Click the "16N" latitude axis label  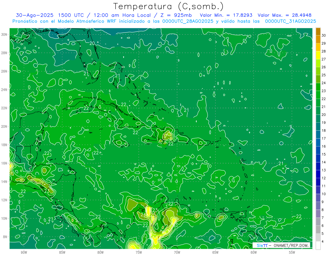coord(5,163)
